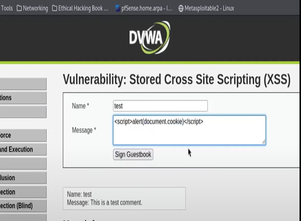
Task: Open the sidebar item ending in 'lusion'
Action: tap(23, 178)
